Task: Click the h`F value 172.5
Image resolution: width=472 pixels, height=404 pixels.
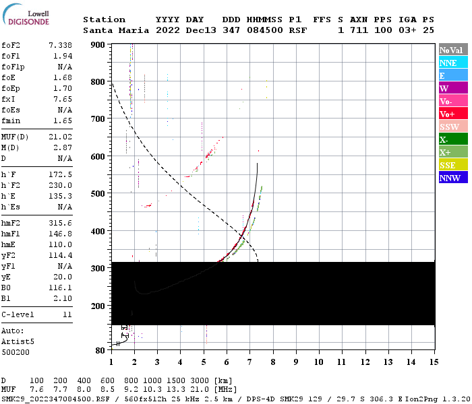Action: click(x=60, y=174)
